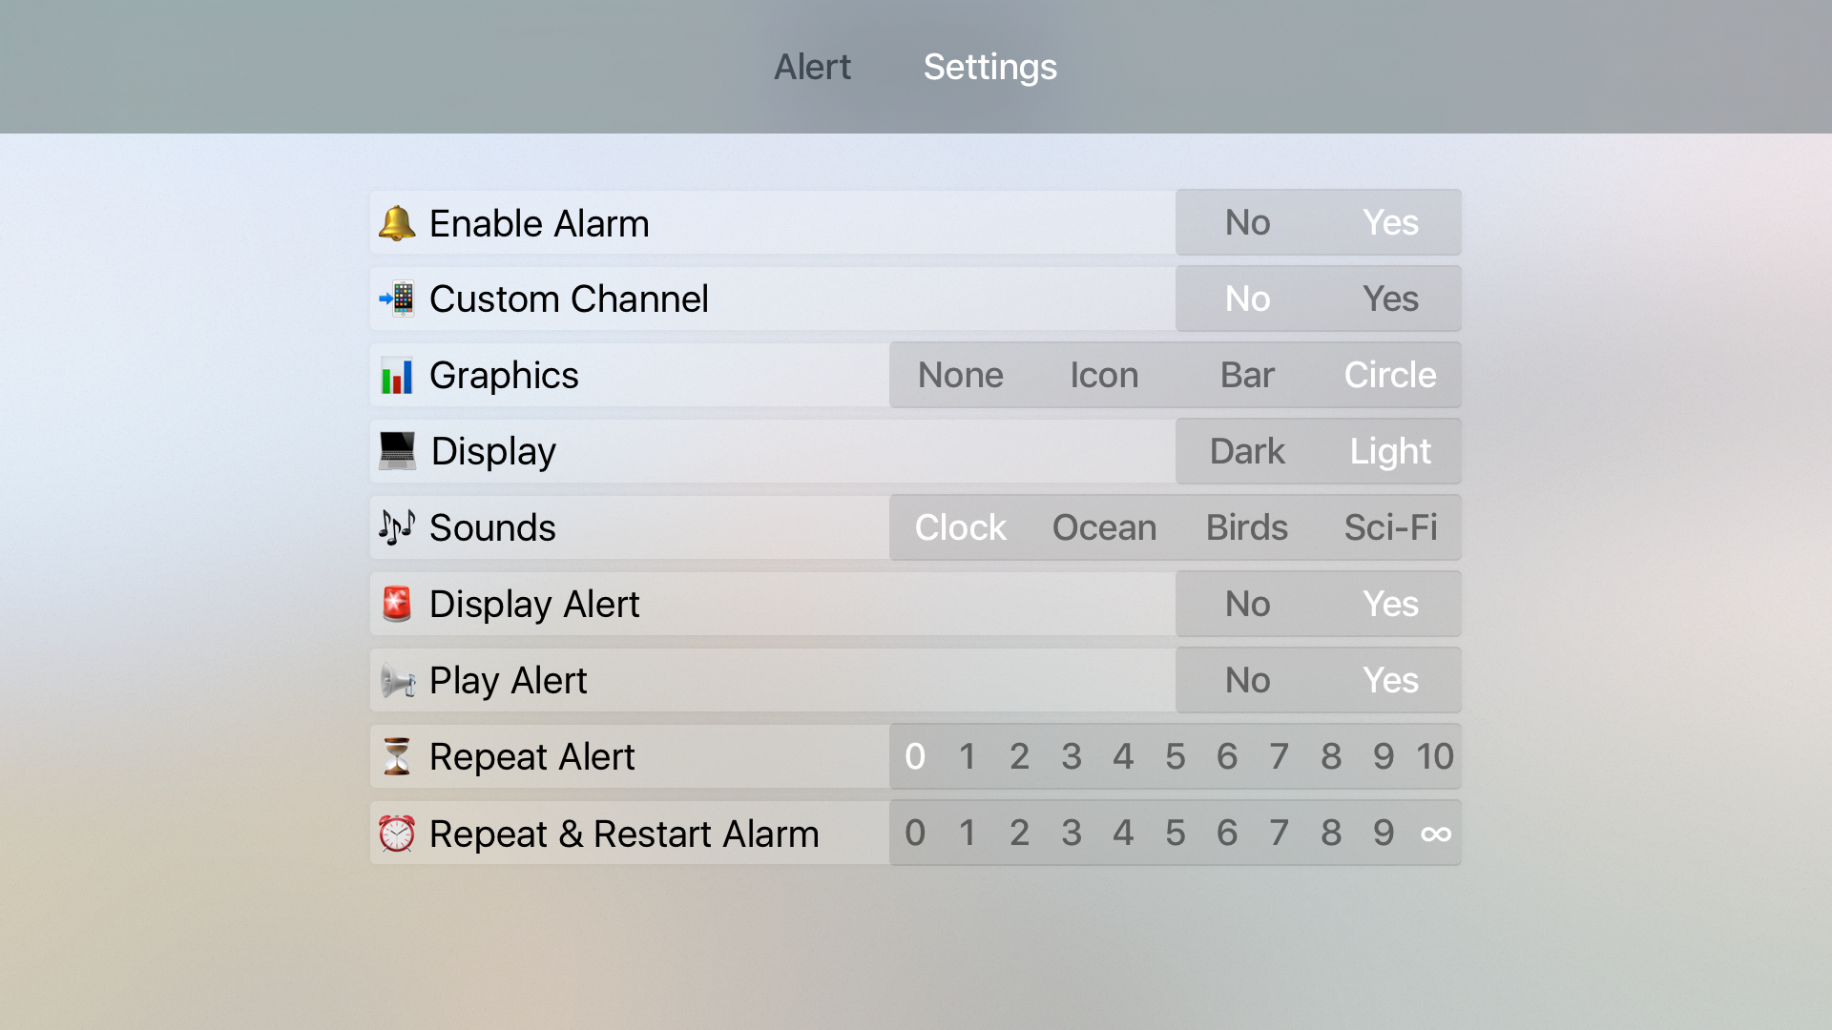Click the hourglass icon beside Repeat Alert
Viewport: 1832px width, 1030px height.
click(397, 756)
